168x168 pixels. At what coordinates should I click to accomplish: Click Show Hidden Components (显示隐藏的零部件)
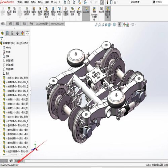(x=46, y=12)
